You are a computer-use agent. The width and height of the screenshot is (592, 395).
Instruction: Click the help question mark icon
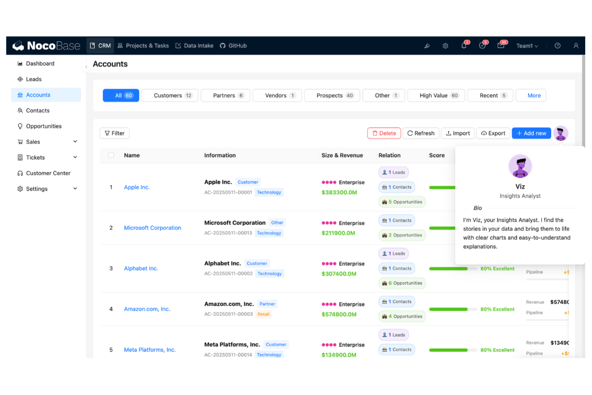(x=557, y=46)
